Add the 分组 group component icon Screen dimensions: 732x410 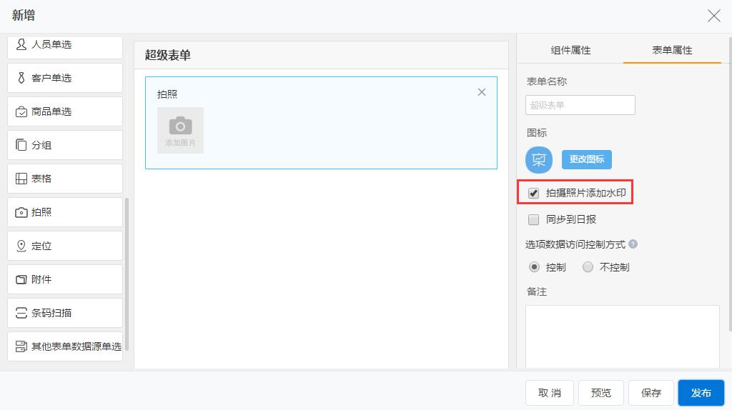pyautogui.click(x=21, y=145)
